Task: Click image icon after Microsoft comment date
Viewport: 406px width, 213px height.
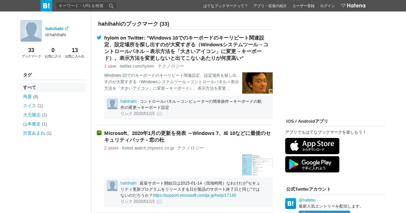Action: click(x=159, y=202)
